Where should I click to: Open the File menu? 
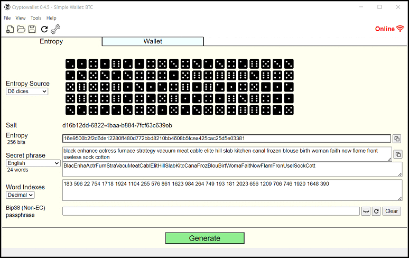7,18
